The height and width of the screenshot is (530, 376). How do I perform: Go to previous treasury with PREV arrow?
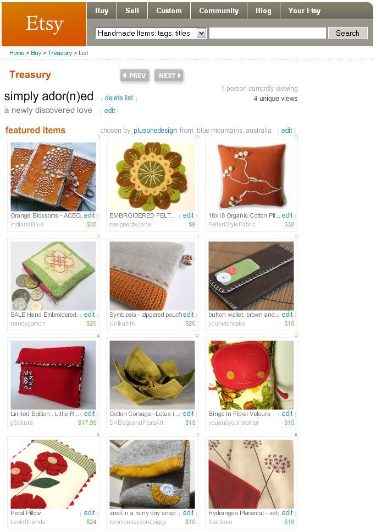coord(134,75)
